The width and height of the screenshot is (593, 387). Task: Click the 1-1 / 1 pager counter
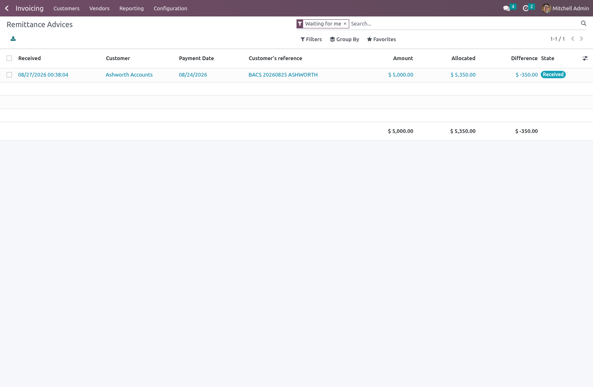pyautogui.click(x=557, y=39)
